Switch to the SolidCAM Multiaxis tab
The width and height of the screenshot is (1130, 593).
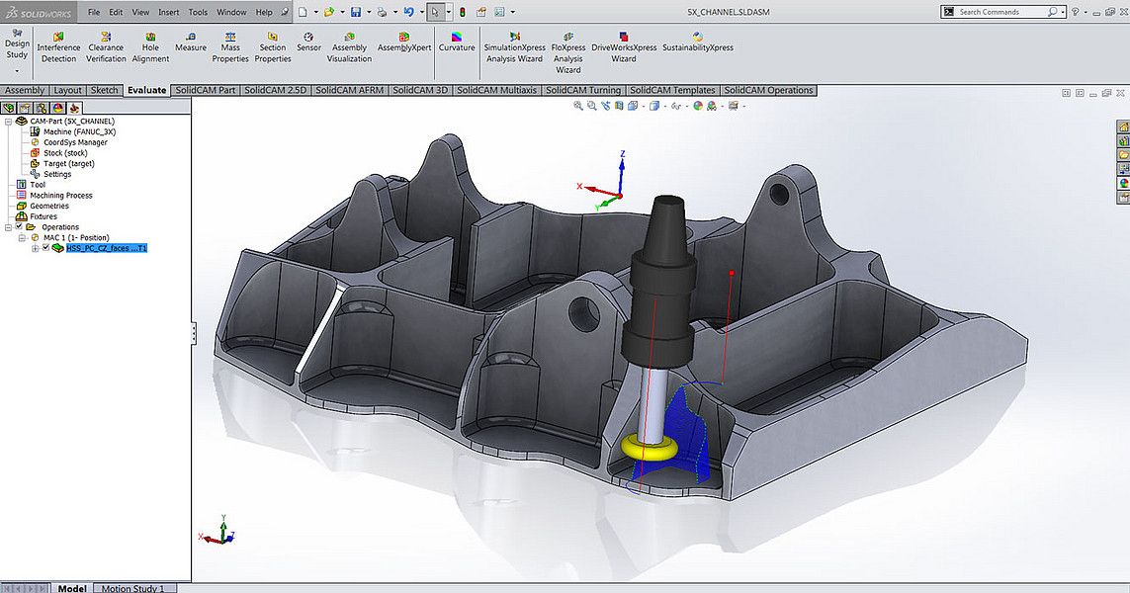[x=497, y=90]
